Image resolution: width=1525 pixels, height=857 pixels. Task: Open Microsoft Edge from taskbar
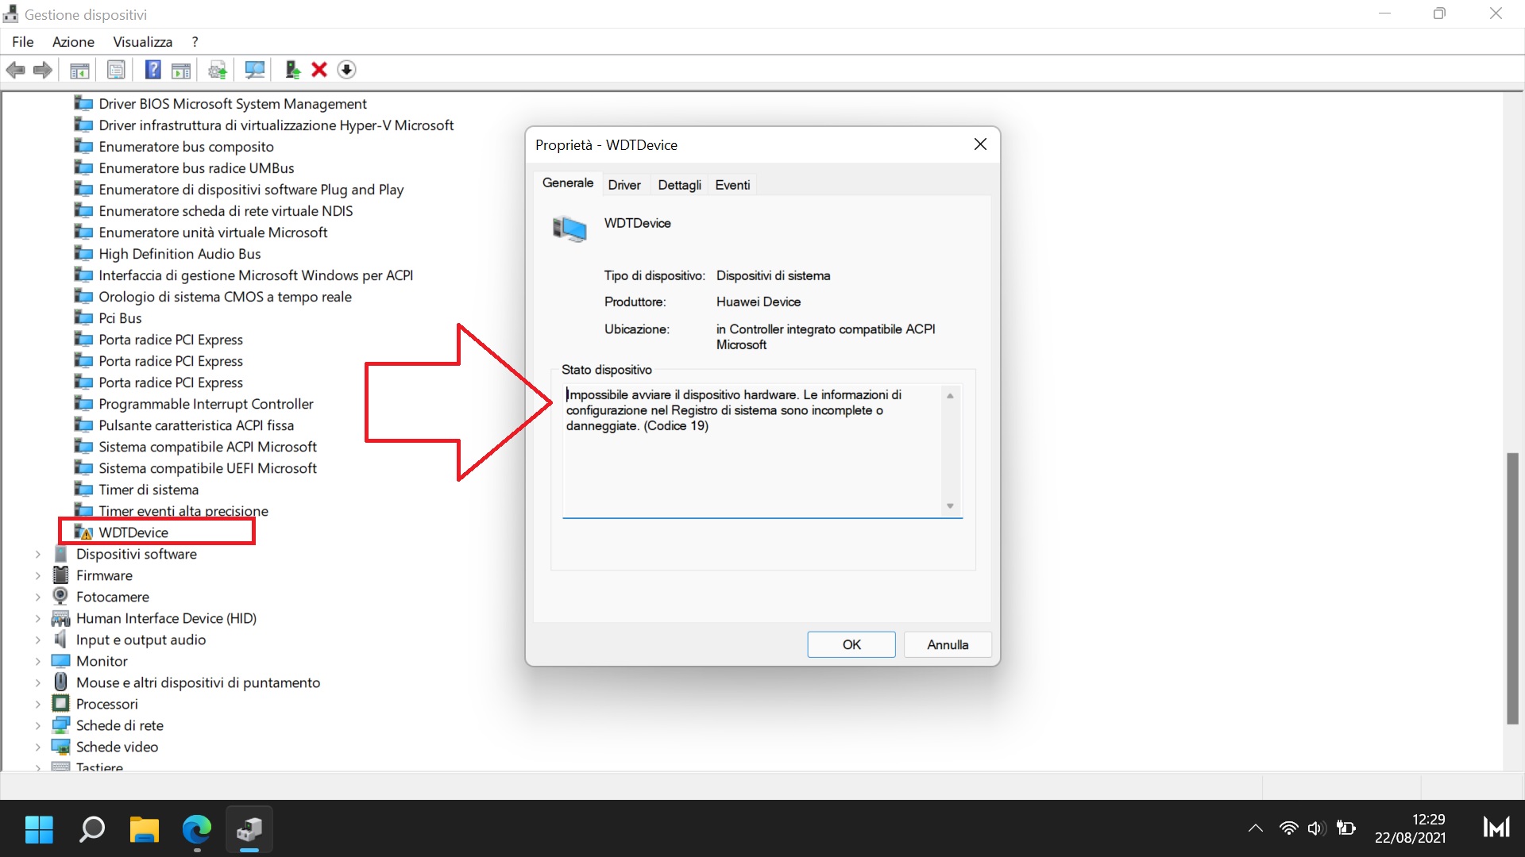point(196,829)
